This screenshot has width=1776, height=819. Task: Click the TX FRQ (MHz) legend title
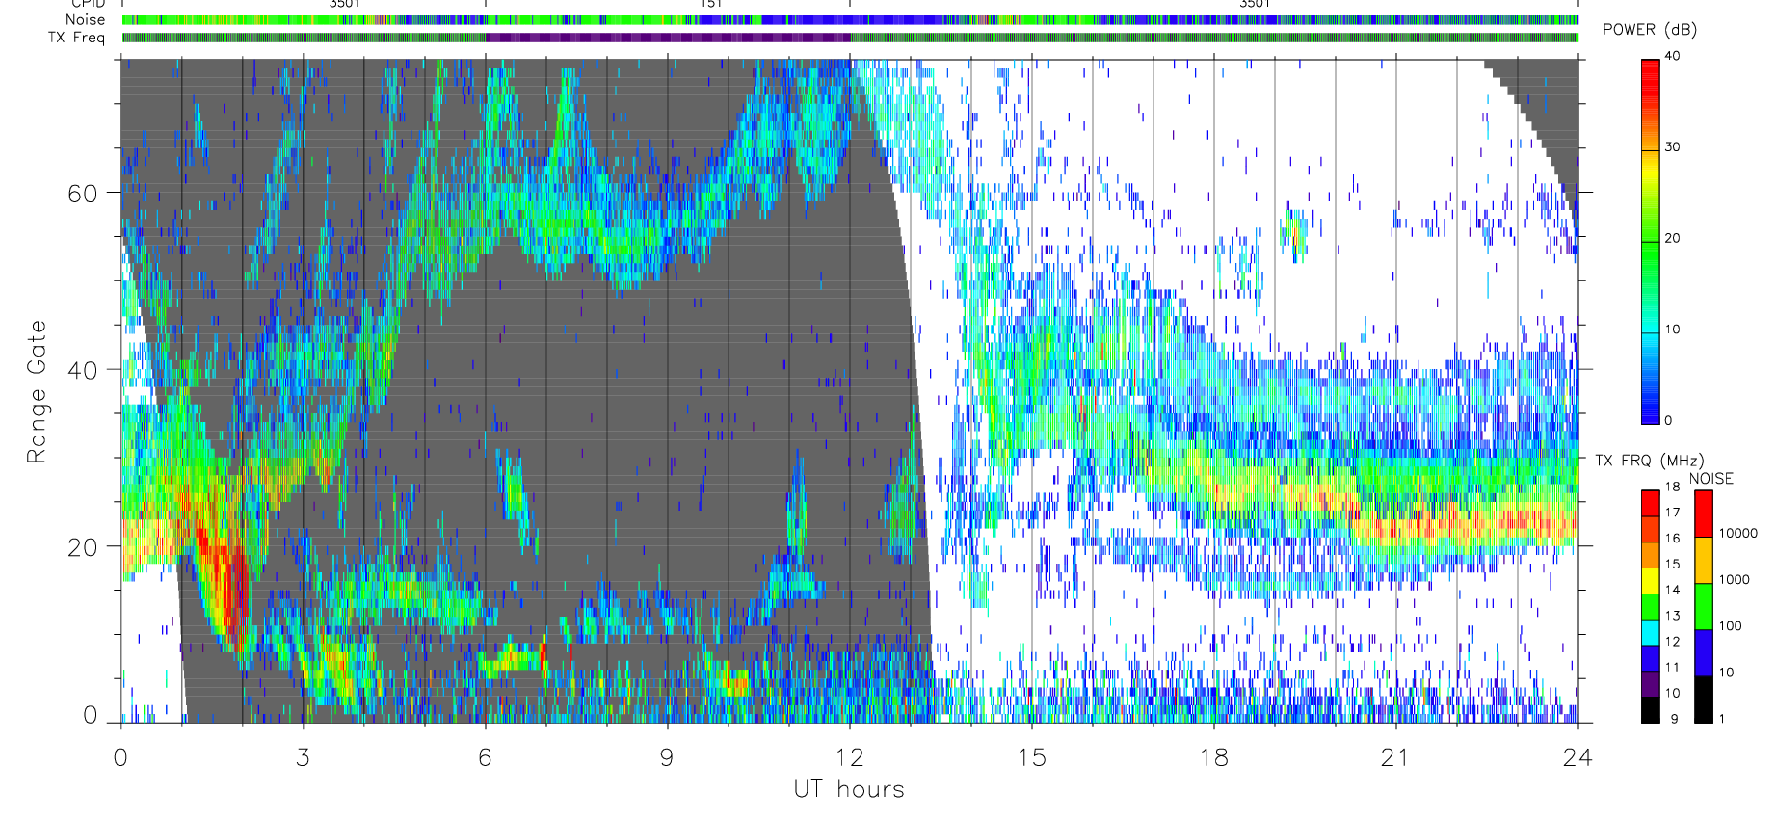[x=1650, y=461]
